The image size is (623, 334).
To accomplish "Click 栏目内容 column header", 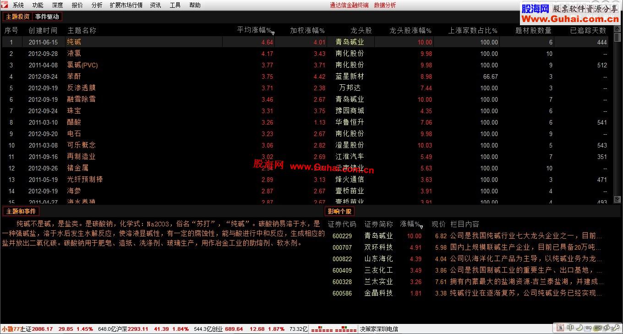I will [x=465, y=224].
